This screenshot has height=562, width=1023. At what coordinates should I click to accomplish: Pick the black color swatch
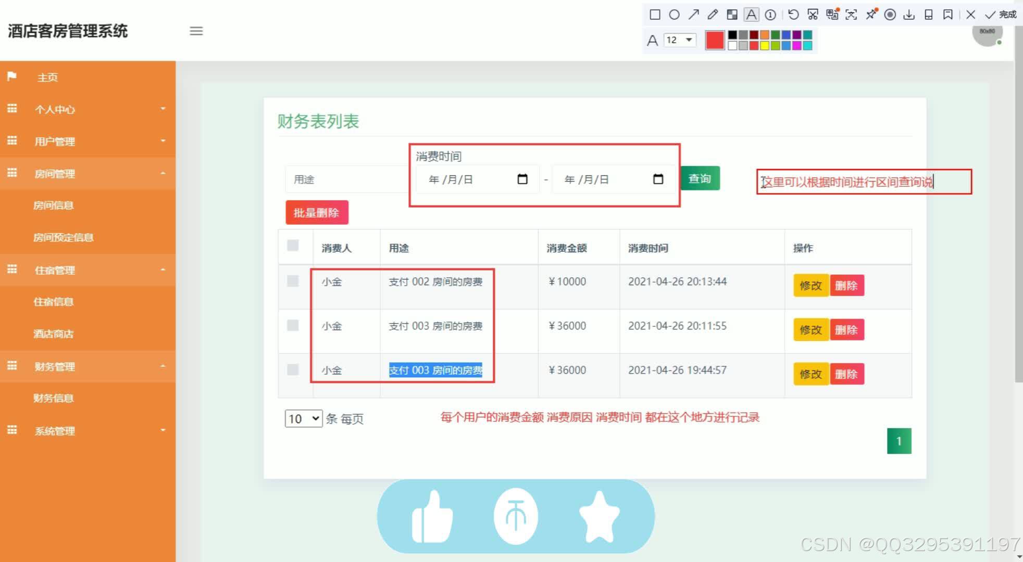pos(732,35)
